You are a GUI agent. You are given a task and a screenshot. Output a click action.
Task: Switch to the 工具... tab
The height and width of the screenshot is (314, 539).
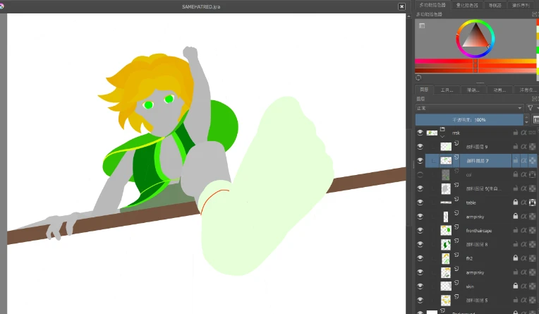point(447,90)
